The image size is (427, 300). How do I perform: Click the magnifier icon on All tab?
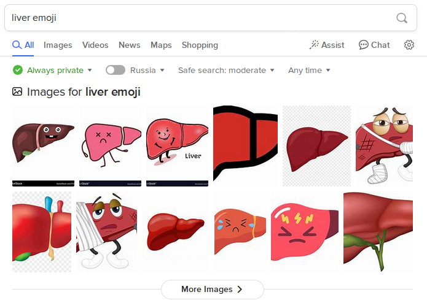17,45
